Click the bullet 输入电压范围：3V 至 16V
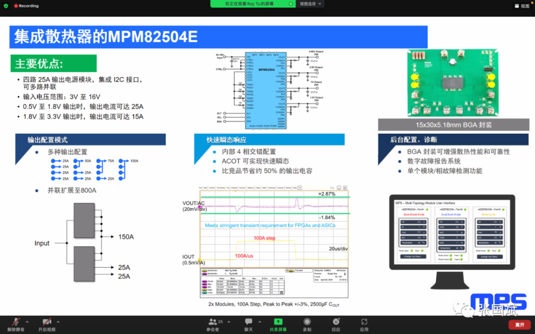Viewport: 535px width, 334px height. coord(61,97)
